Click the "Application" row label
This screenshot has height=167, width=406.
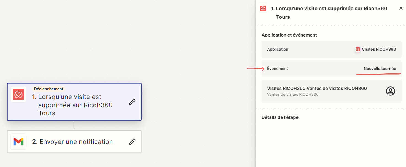coord(278,49)
